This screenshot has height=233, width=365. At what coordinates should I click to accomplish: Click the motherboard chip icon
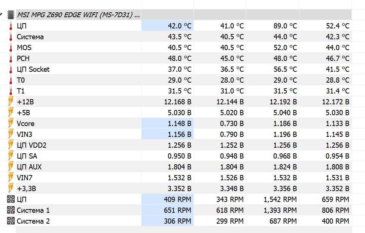click(11, 15)
